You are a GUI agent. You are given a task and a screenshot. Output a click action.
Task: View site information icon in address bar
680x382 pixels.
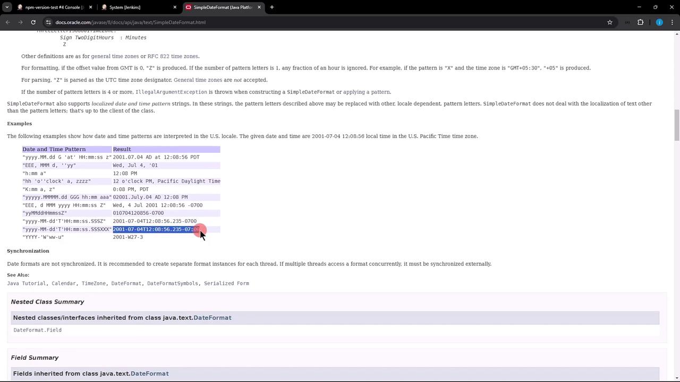click(48, 22)
